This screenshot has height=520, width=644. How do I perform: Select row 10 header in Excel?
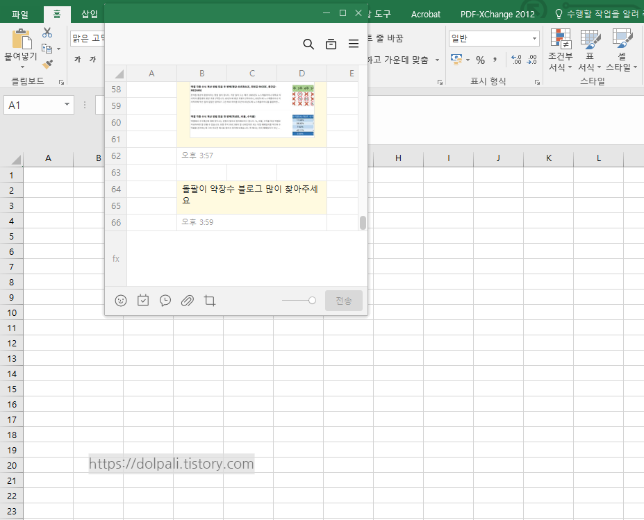[12, 312]
